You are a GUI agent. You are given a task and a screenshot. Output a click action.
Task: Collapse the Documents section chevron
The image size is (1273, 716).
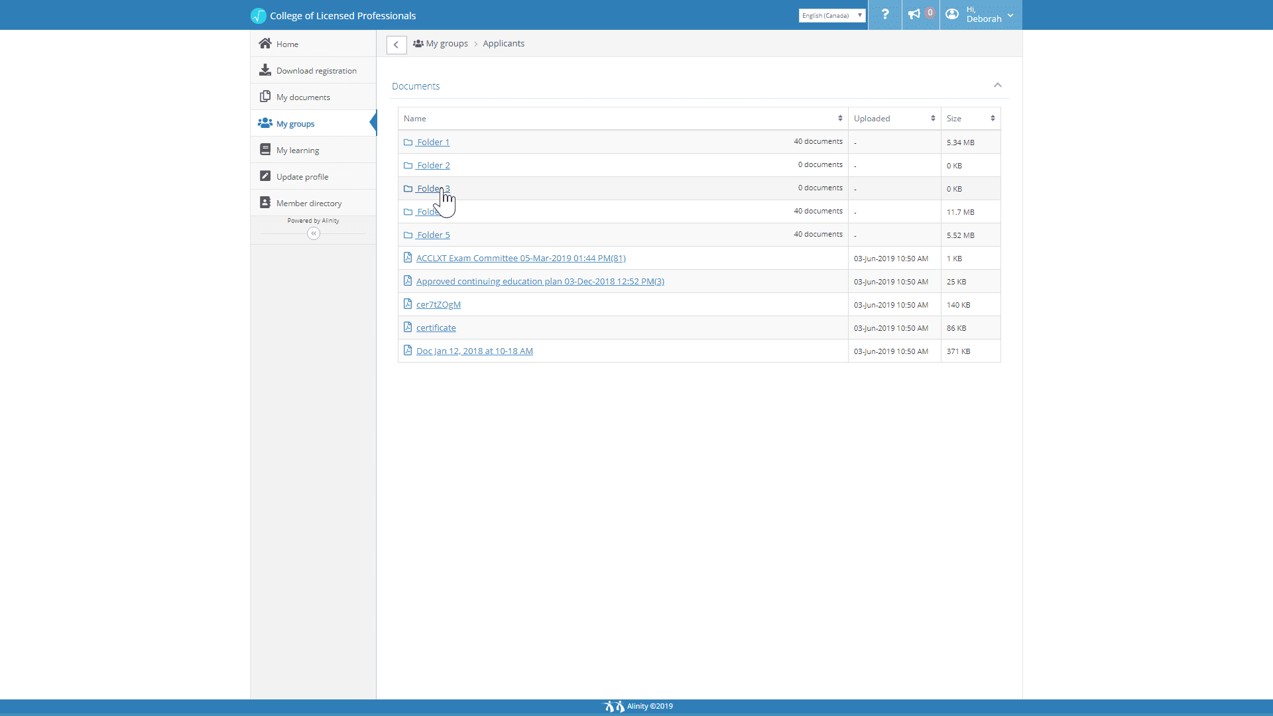coord(998,85)
